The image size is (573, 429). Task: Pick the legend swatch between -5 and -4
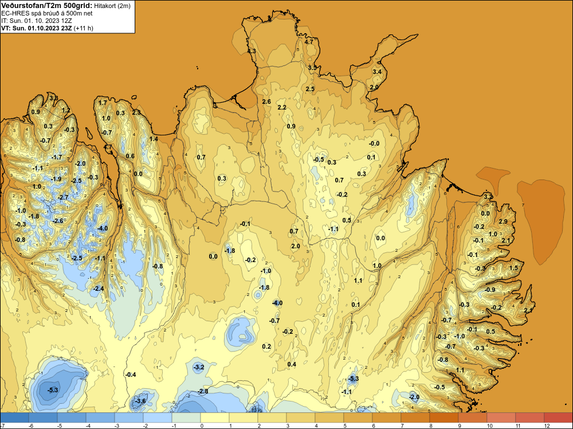coord(72,418)
